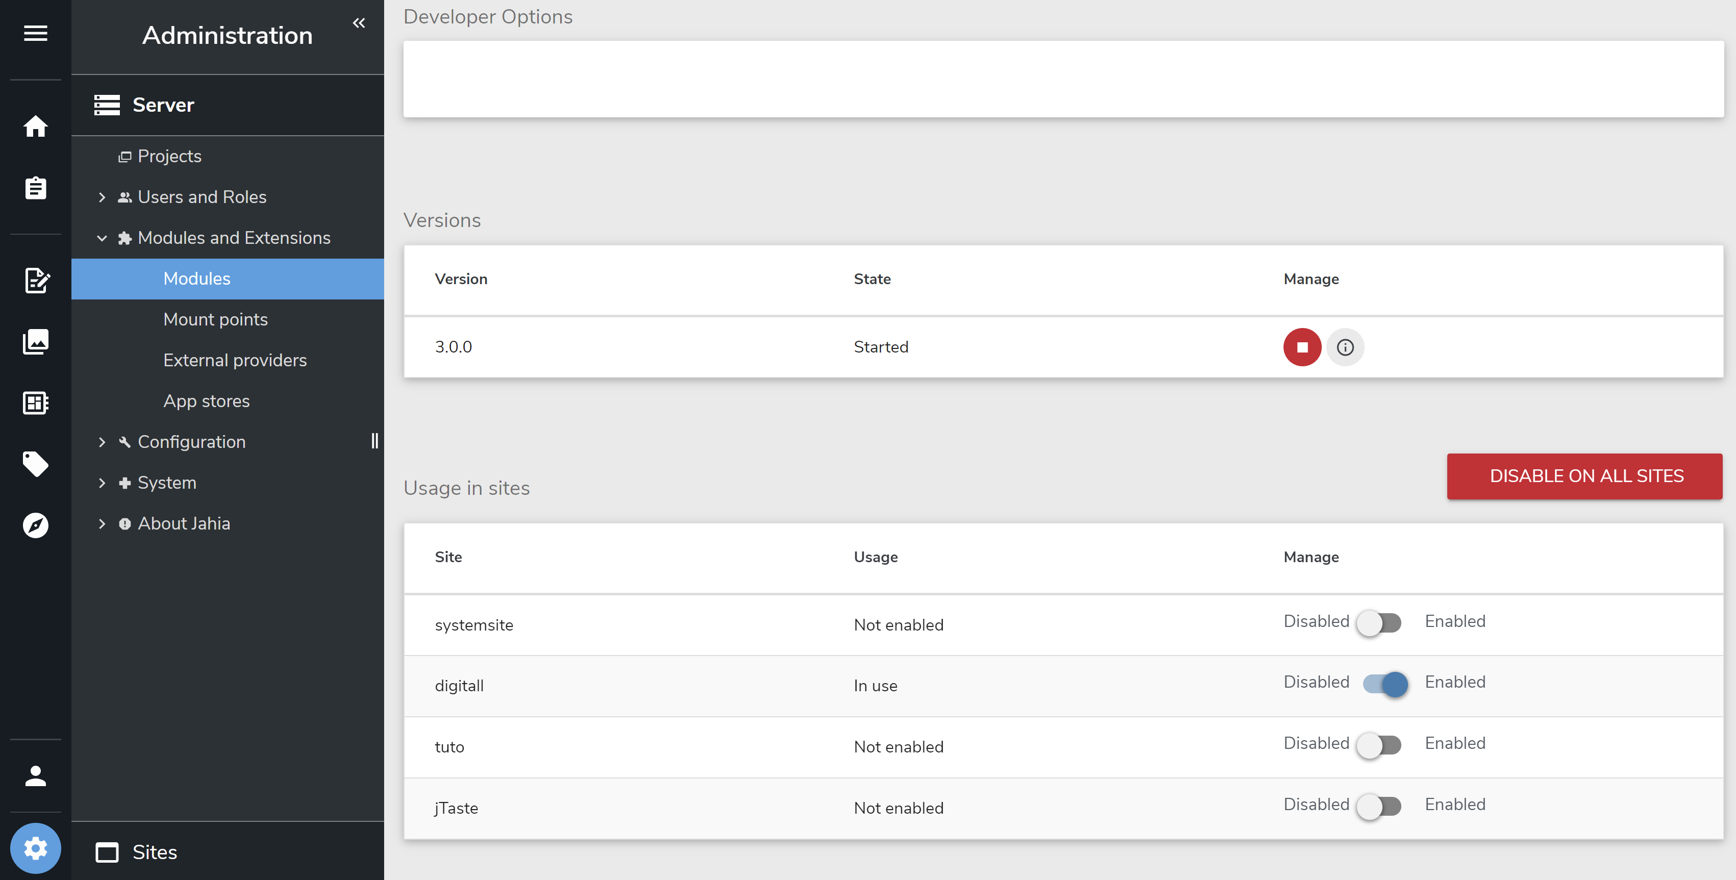The width and height of the screenshot is (1736, 880).
Task: Select the content editing pencil icon
Action: [x=35, y=281]
